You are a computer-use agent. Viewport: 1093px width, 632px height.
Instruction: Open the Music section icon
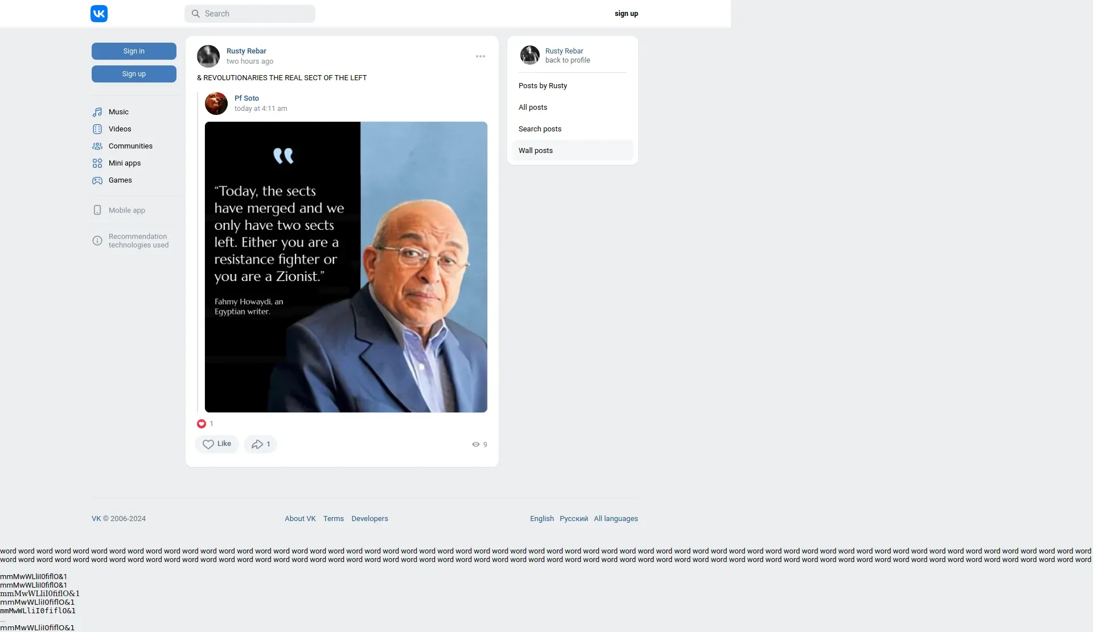(97, 112)
